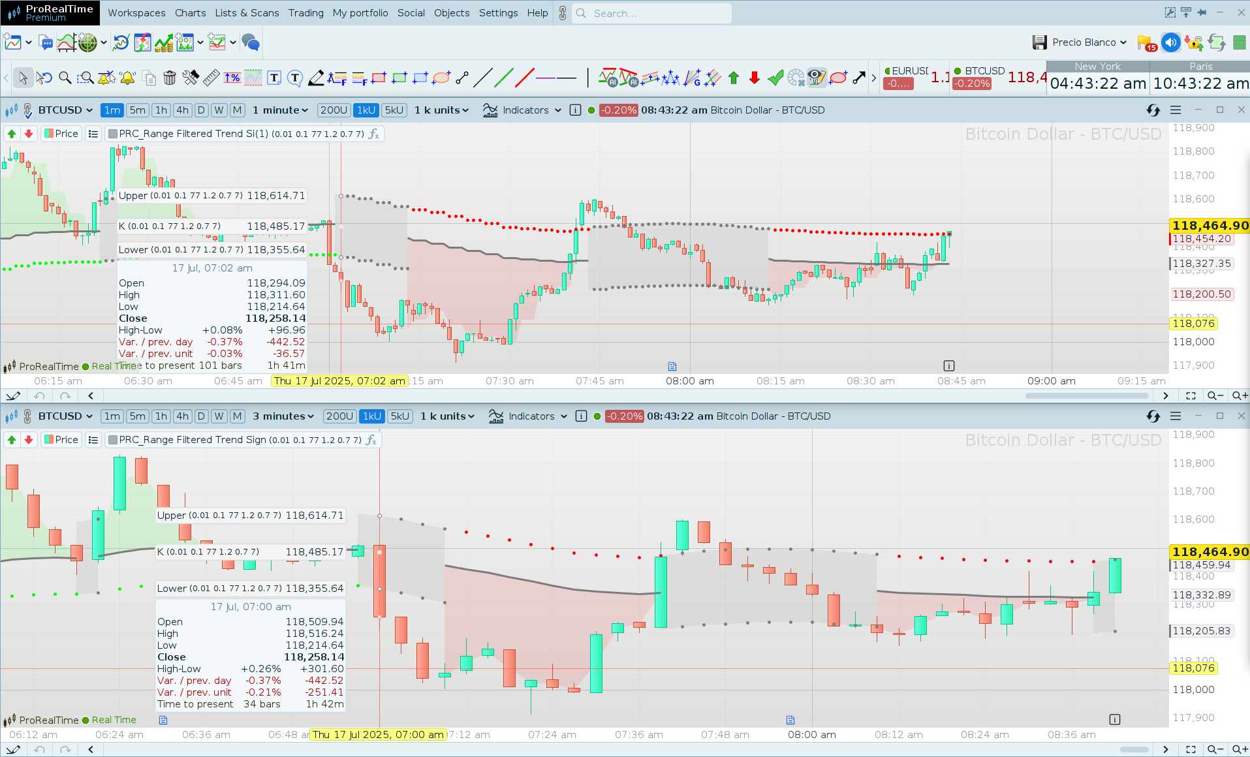The width and height of the screenshot is (1250, 757).
Task: Open the flag notifications showing 15
Action: pos(1147,43)
